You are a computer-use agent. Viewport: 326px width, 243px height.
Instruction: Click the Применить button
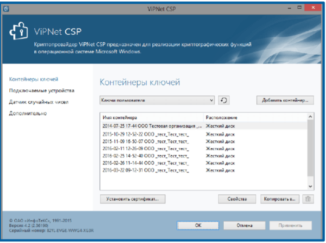[x=290, y=225]
